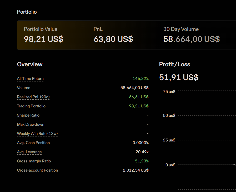This screenshot has height=192, width=236.
Task: Click the Volume row label in Overview
Action: click(24, 88)
